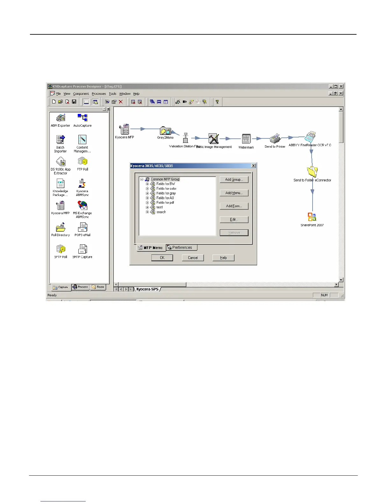
Task: Select the SFTP Poll component
Action: [61, 251]
